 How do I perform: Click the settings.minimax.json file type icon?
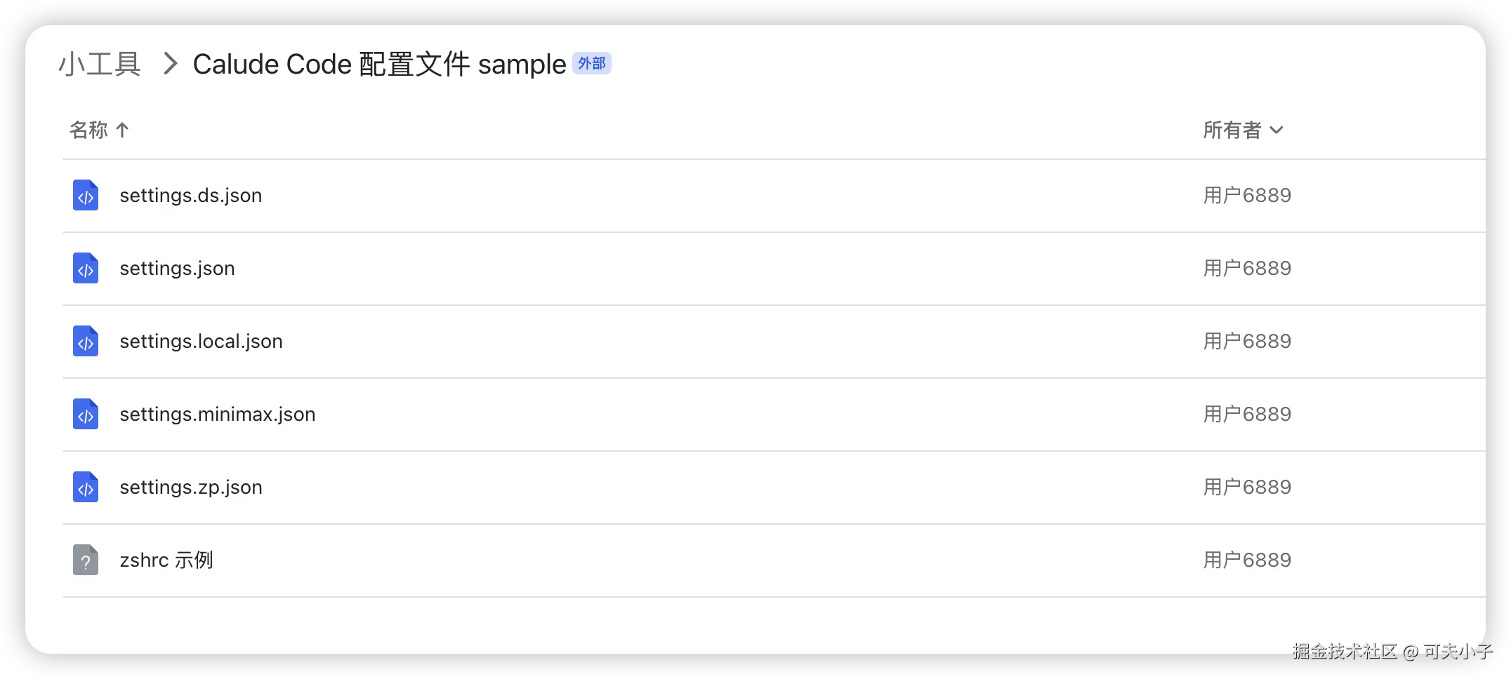tap(85, 414)
